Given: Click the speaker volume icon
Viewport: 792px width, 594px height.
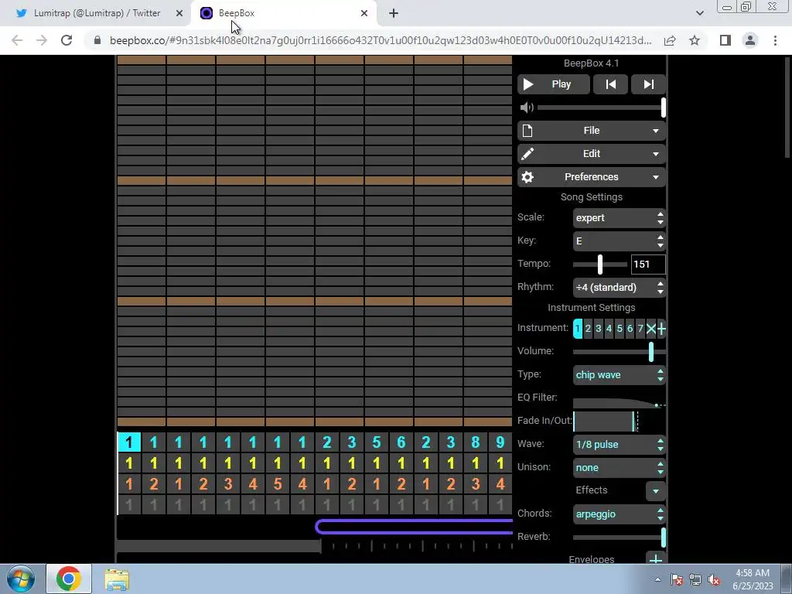Looking at the screenshot, I should pyautogui.click(x=527, y=107).
